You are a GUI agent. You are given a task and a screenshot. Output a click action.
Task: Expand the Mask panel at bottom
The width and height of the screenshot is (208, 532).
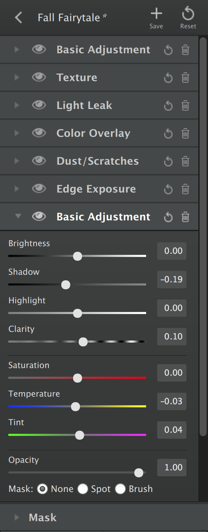pos(99,517)
